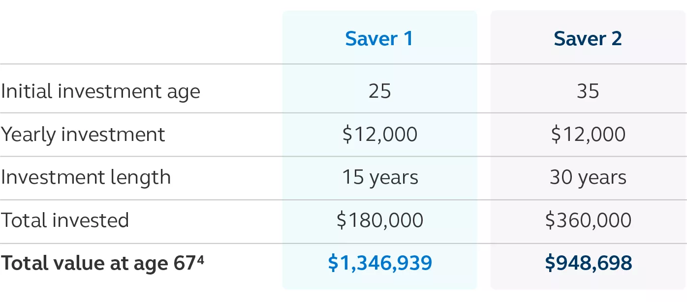Select the $180,000 total invested value
This screenshot has height=302, width=687.
tap(379, 220)
